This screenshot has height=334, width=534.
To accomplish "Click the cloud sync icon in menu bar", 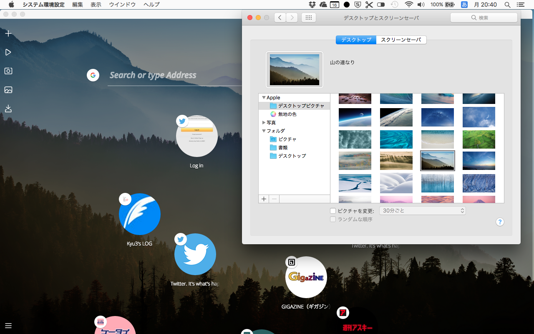I will tap(323, 5).
